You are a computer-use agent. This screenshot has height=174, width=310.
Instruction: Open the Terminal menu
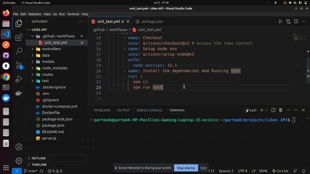(x=73, y=14)
